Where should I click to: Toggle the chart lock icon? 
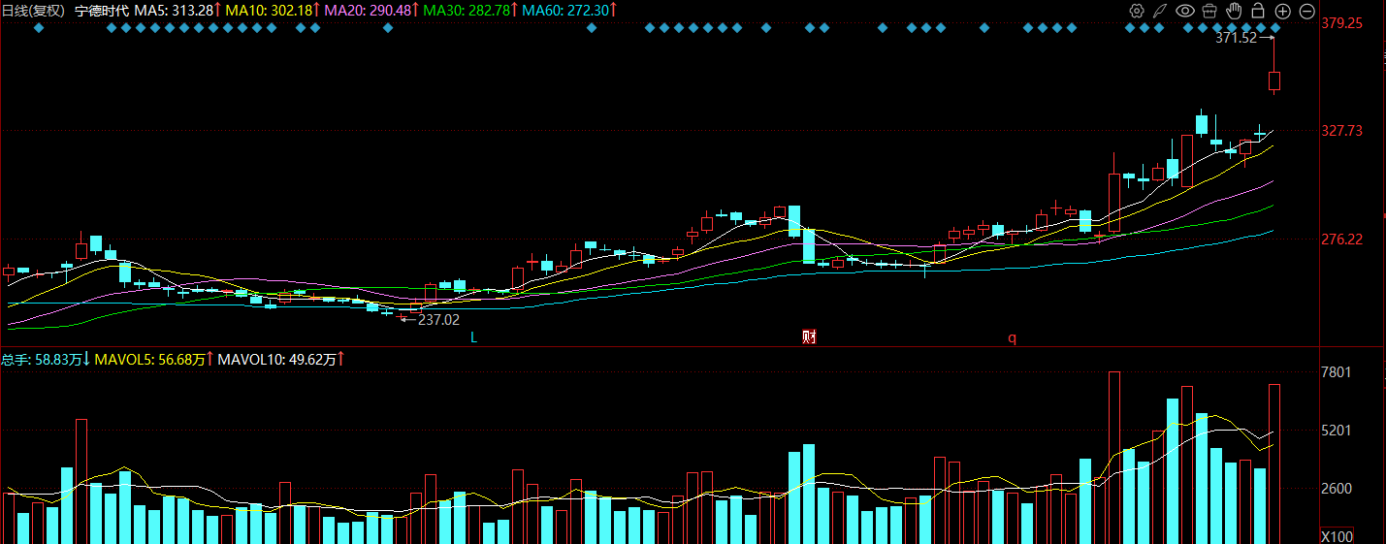(x=1258, y=11)
